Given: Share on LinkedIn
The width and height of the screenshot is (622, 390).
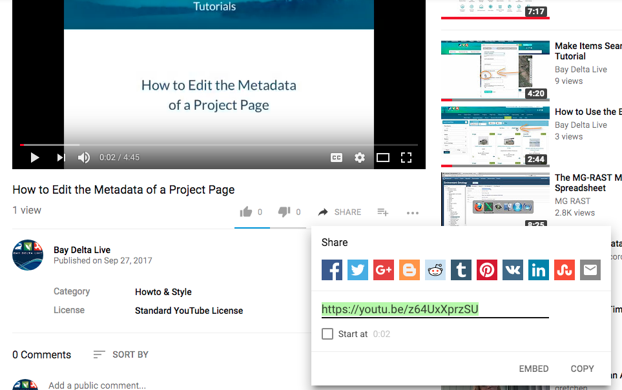Looking at the screenshot, I should tap(539, 270).
